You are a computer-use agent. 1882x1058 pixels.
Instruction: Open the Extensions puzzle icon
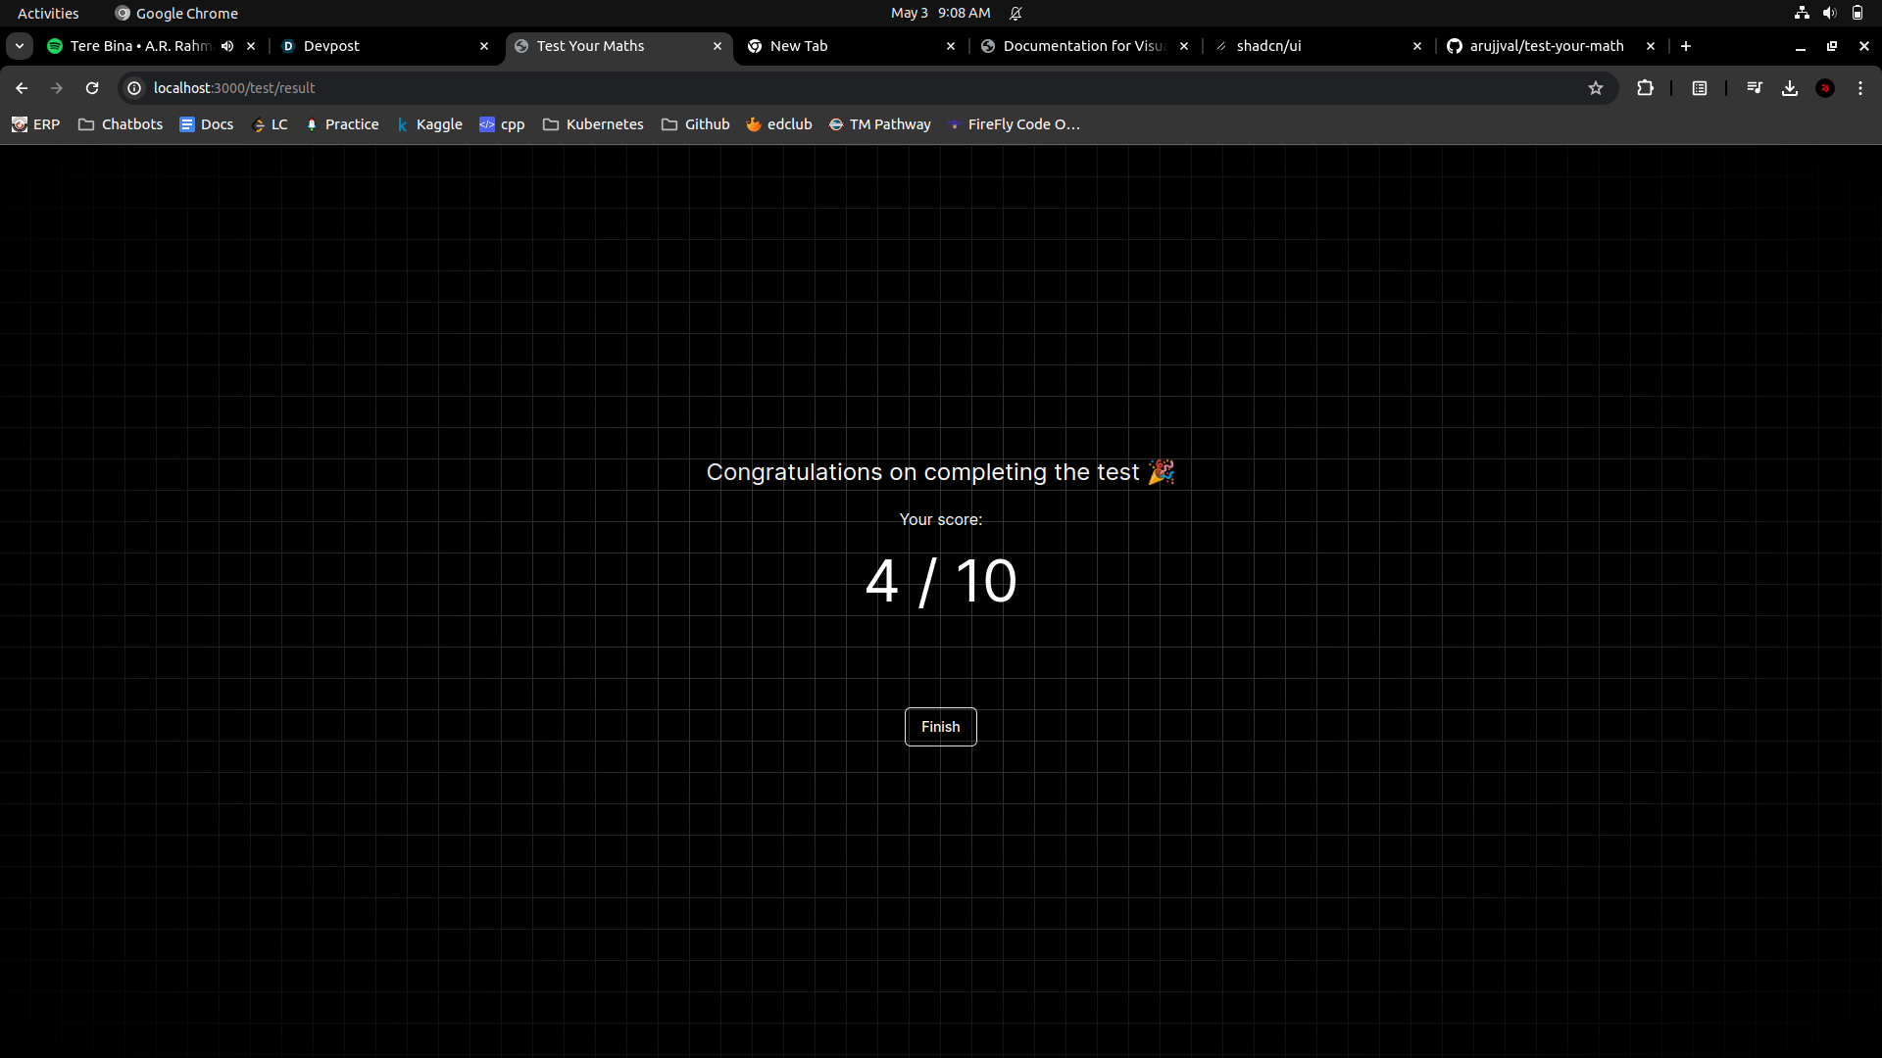click(1646, 88)
